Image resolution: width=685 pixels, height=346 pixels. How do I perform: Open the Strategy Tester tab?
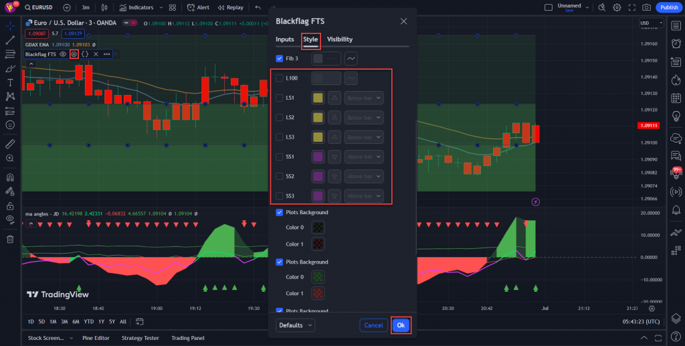click(x=140, y=338)
